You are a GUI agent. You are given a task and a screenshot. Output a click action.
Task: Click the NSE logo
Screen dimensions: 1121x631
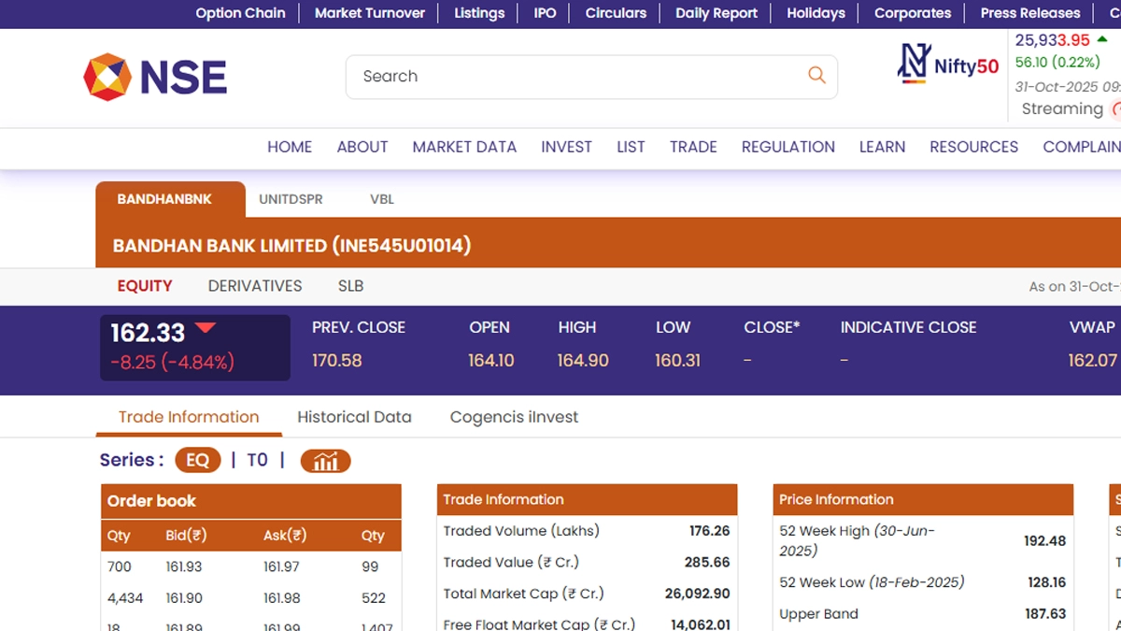click(155, 77)
